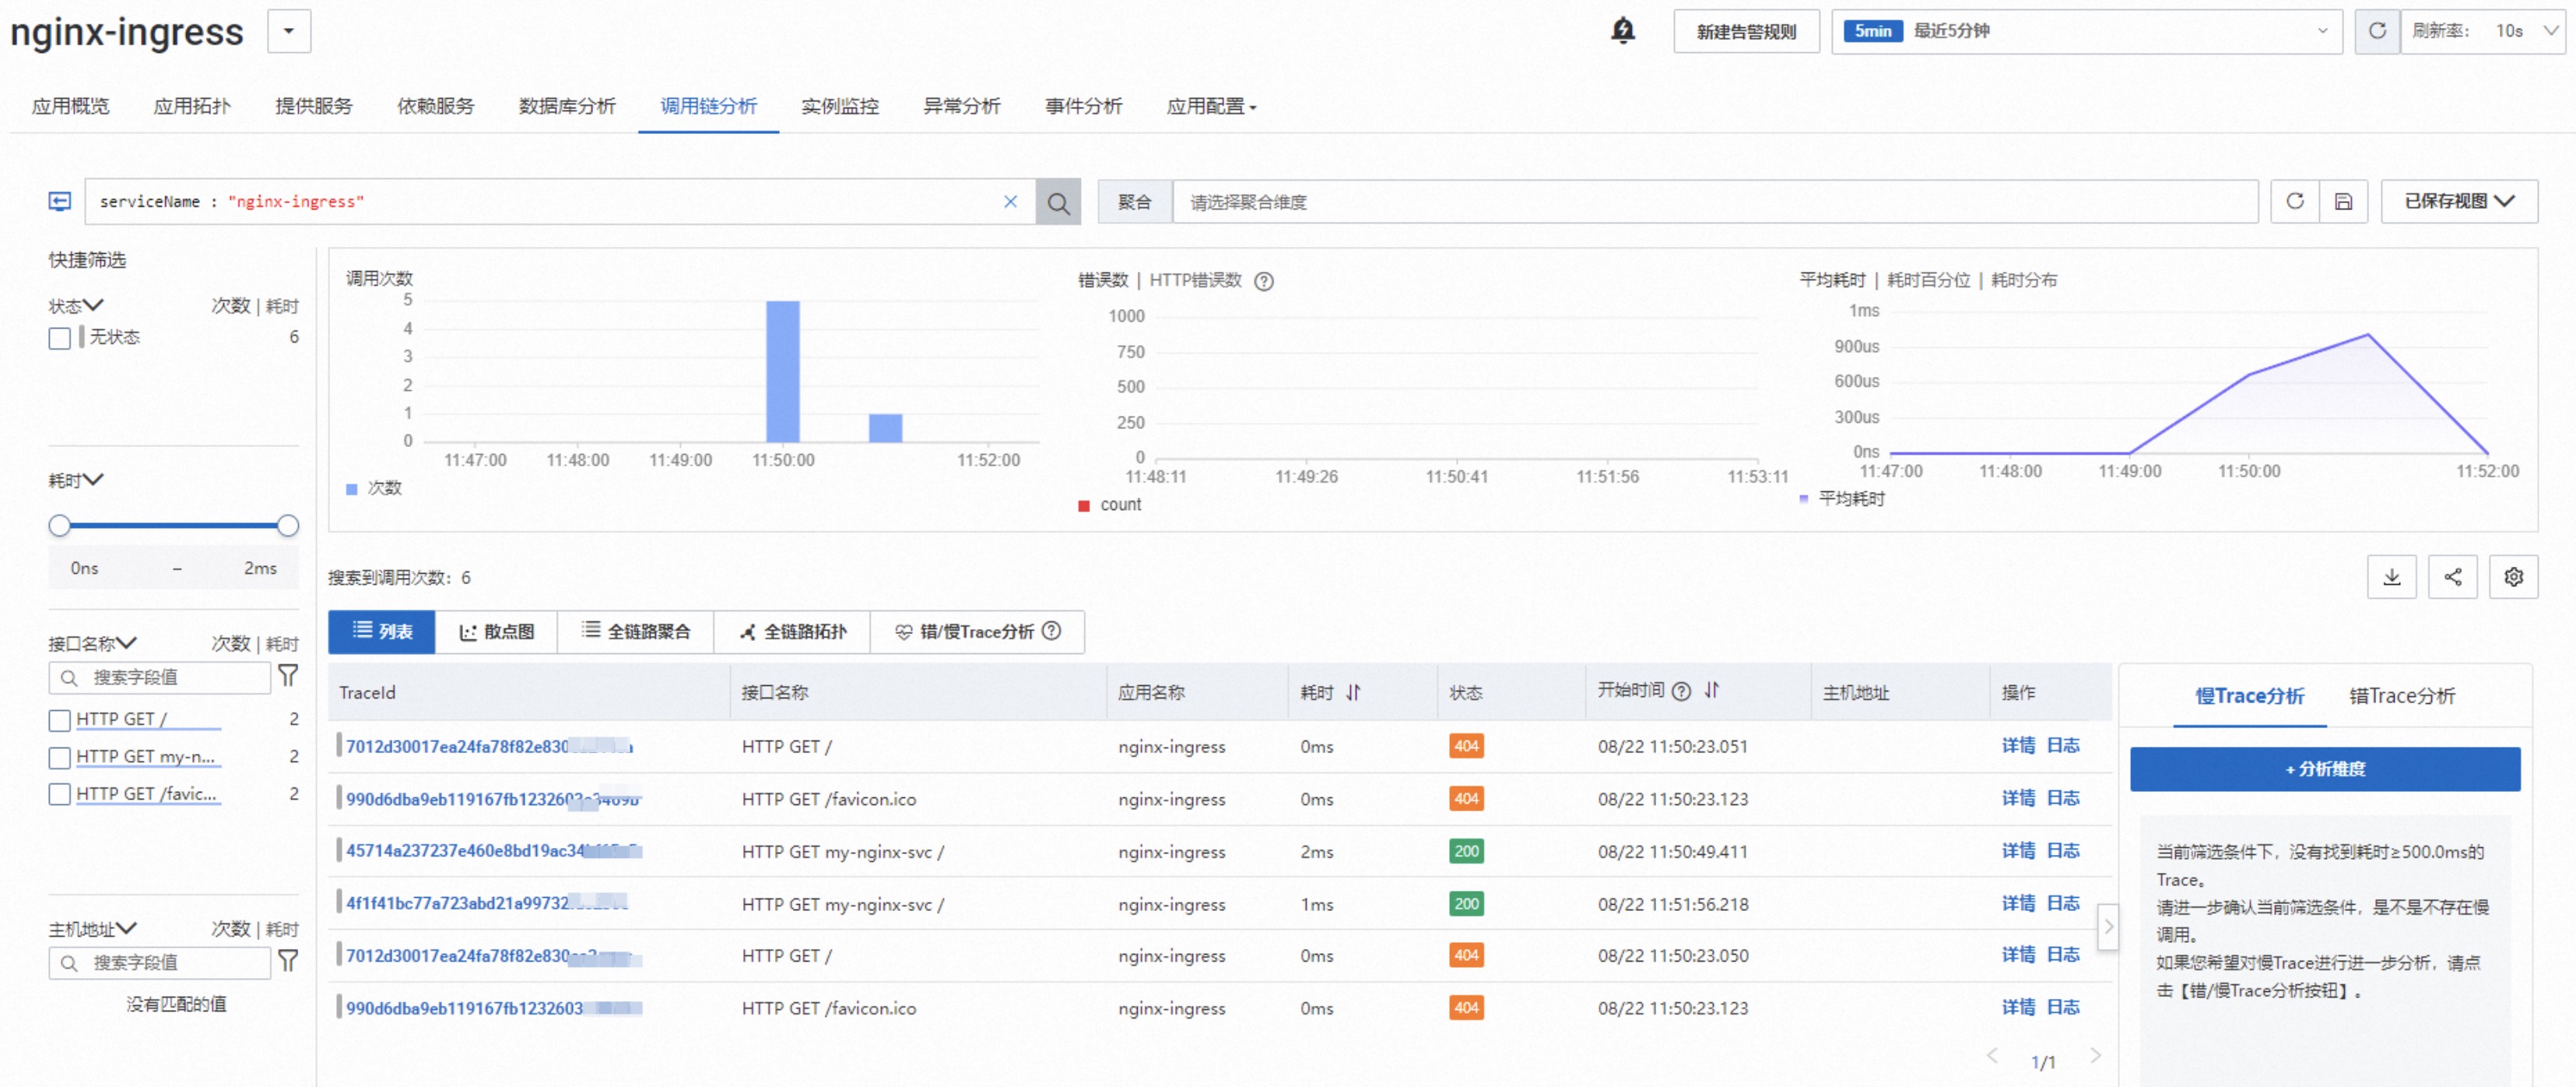Toggle 平均耗时 legend in latency chart

[x=1842, y=498]
